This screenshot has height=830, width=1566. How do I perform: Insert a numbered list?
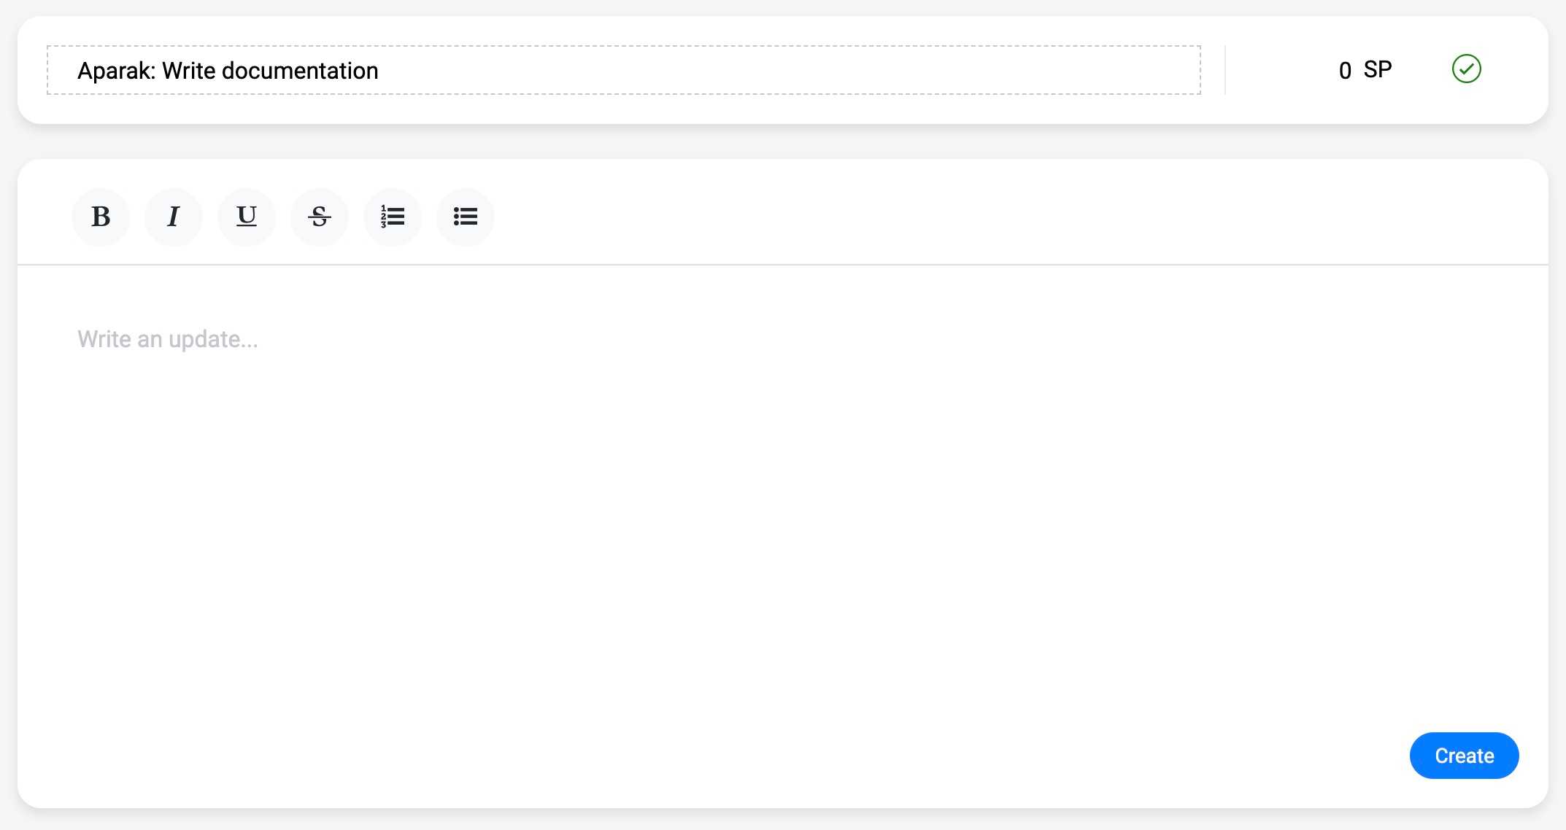tap(393, 217)
